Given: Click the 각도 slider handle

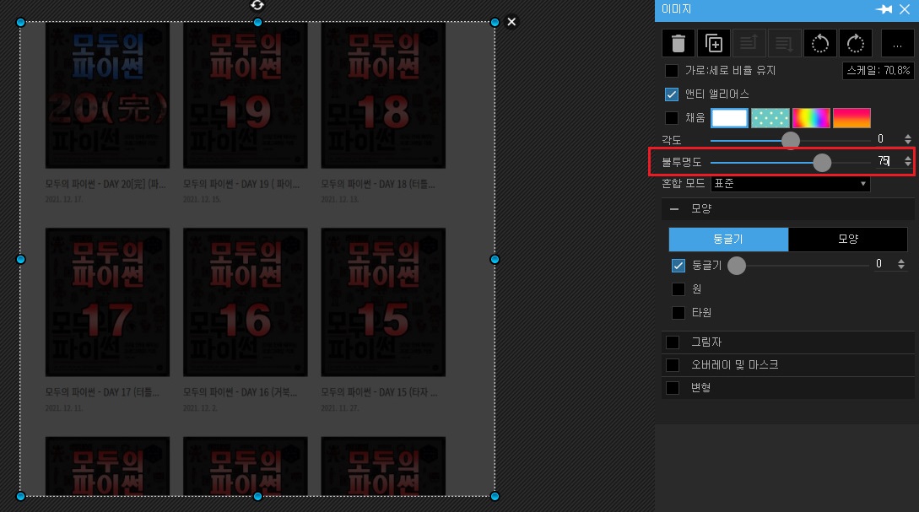Looking at the screenshot, I should [791, 141].
